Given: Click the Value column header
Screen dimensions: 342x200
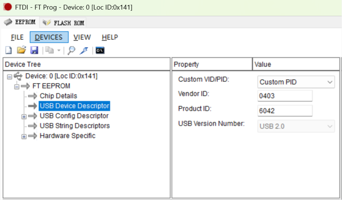Looking at the screenshot, I should pyautogui.click(x=296, y=64).
